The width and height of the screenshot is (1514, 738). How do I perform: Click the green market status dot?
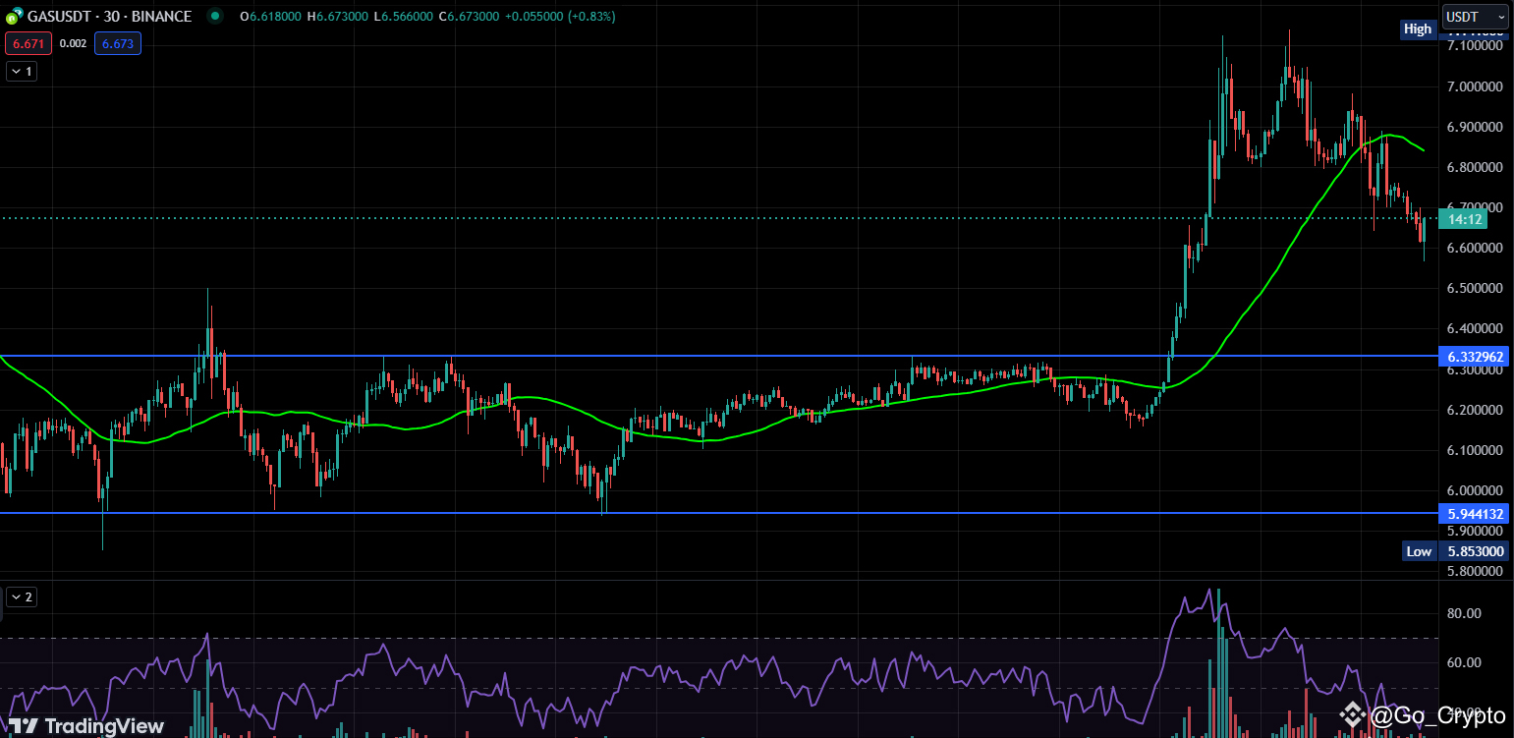click(215, 17)
